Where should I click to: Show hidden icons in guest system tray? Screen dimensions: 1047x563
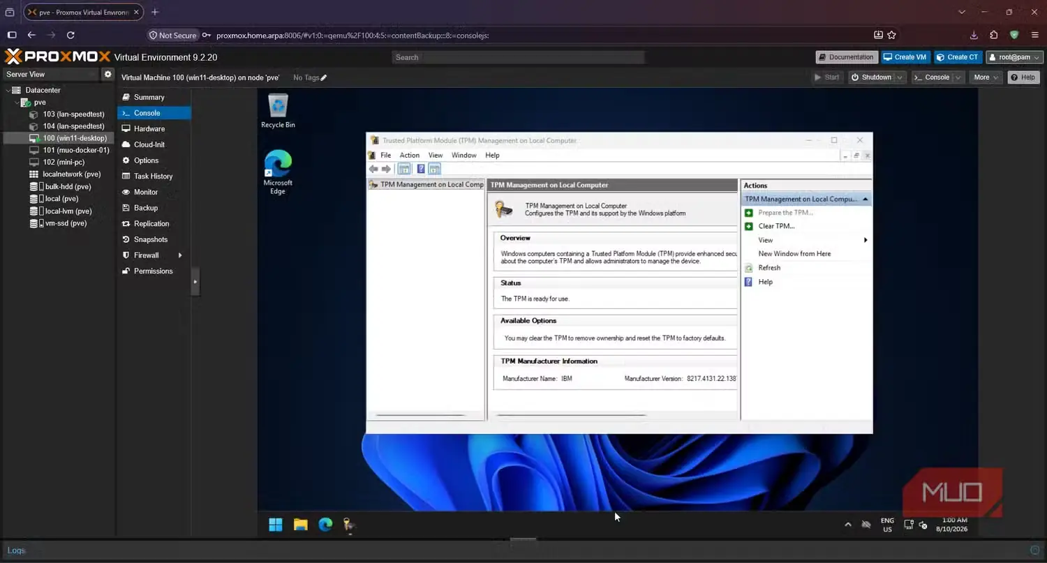coord(848,525)
